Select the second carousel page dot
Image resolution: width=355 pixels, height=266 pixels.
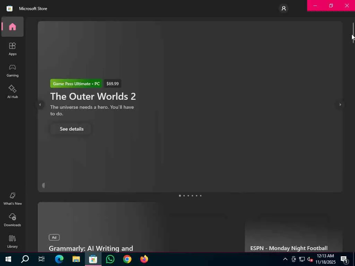[x=184, y=196]
